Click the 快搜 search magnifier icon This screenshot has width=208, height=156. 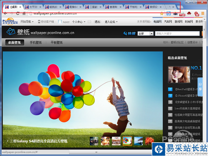point(125,33)
